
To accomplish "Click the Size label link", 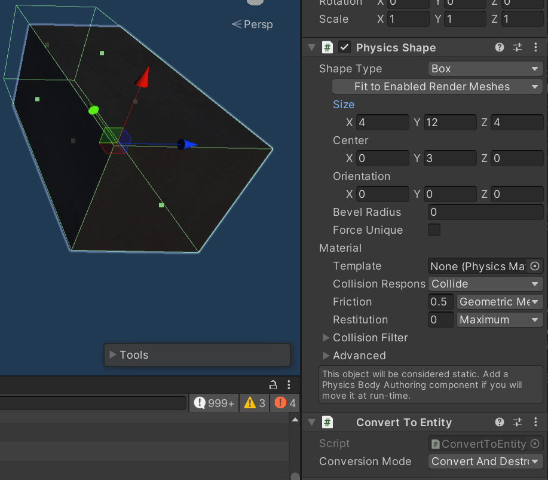I will click(x=344, y=105).
